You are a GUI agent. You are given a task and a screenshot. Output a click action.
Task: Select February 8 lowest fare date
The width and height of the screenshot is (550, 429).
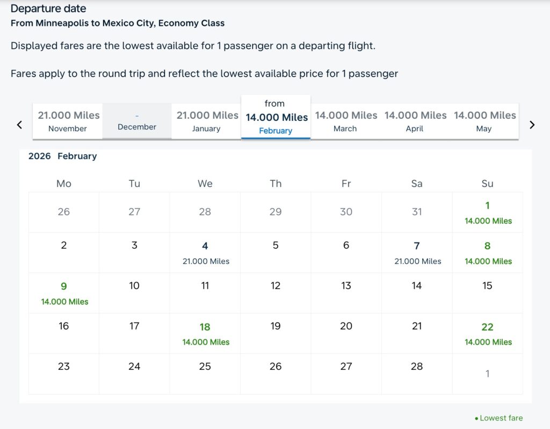[x=487, y=253]
